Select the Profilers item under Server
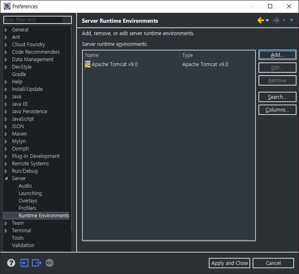 pyautogui.click(x=27, y=208)
